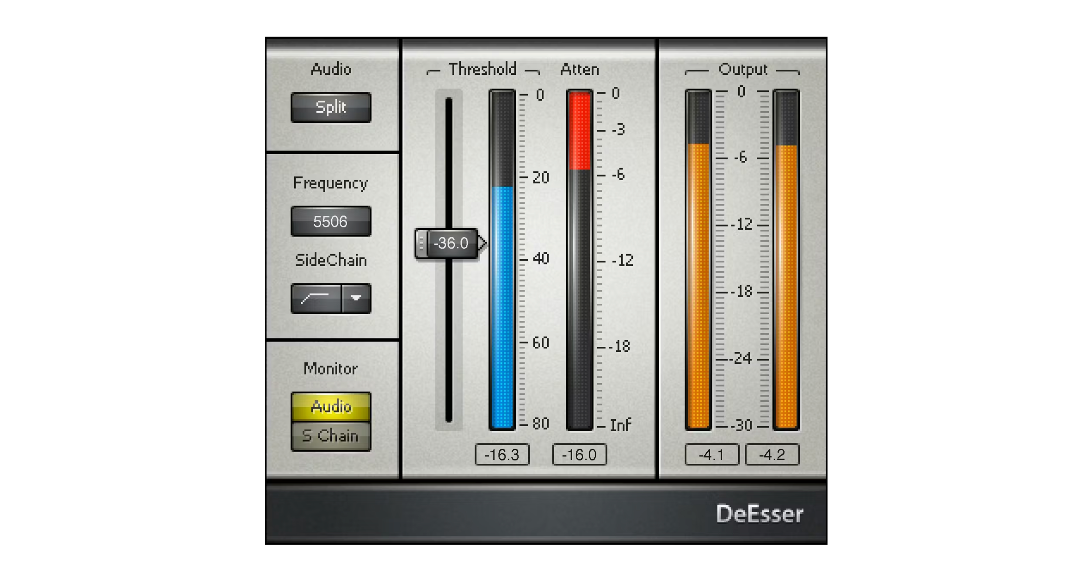Enable Audio monitoring button
The width and height of the screenshot is (1092, 581).
(x=331, y=407)
